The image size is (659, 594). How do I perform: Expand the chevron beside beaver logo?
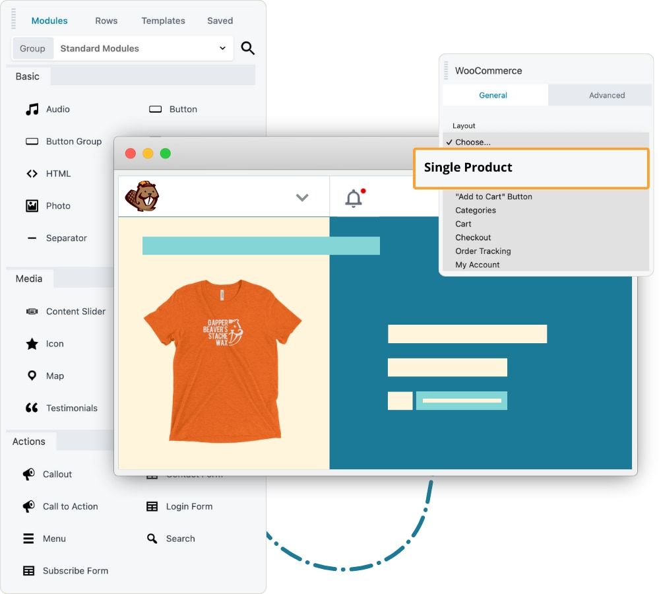(302, 197)
